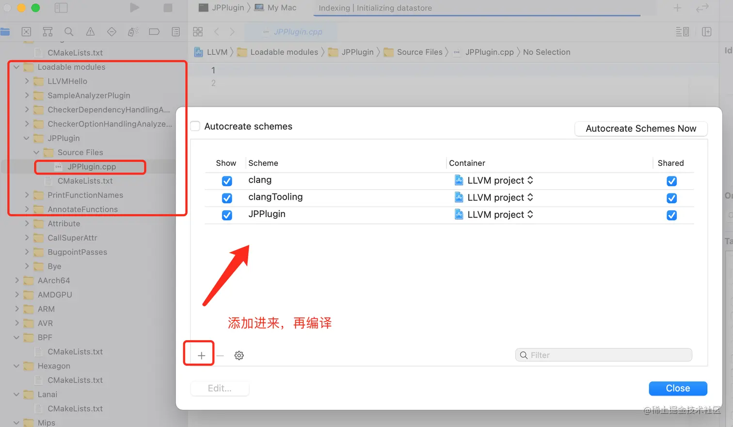Click Autocreate Schemes Now button
The width and height of the screenshot is (733, 427).
click(641, 128)
